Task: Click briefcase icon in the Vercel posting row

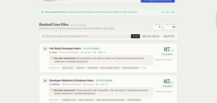Action: pos(82,52)
